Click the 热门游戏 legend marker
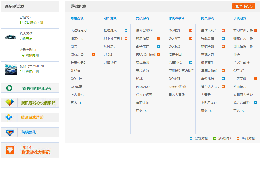The height and width of the screenshot is (171, 261). click(238, 139)
